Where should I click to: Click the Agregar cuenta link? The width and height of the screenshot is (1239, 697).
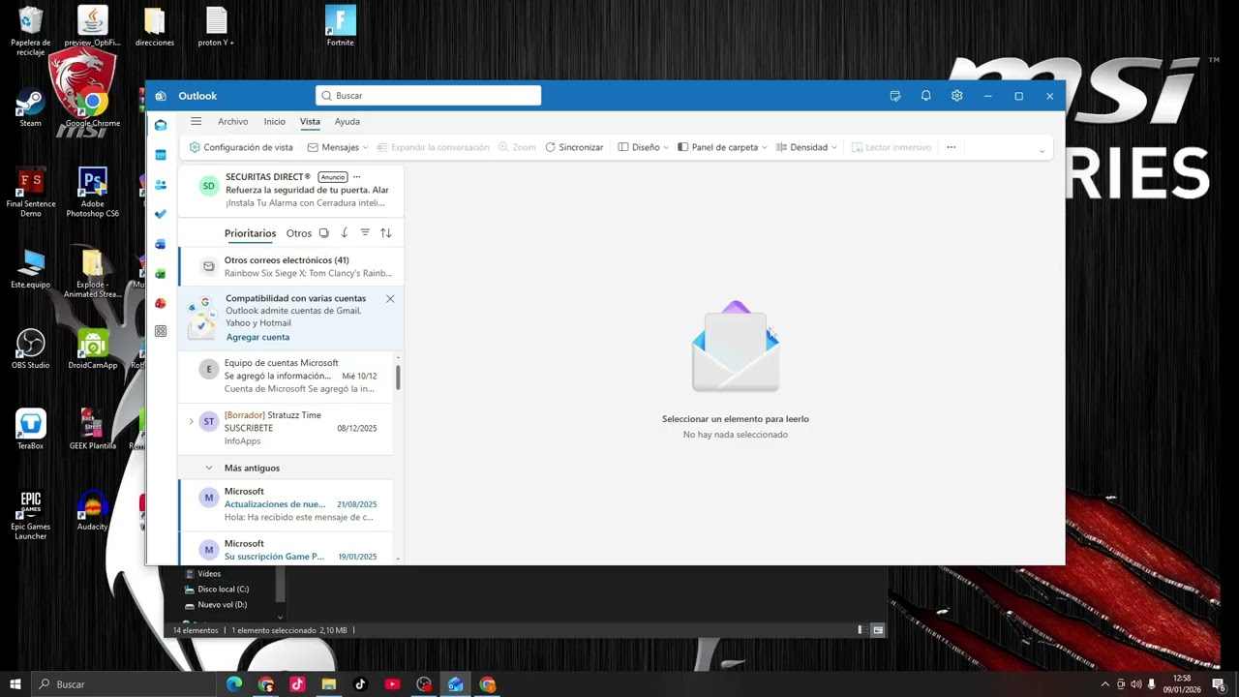tap(257, 337)
